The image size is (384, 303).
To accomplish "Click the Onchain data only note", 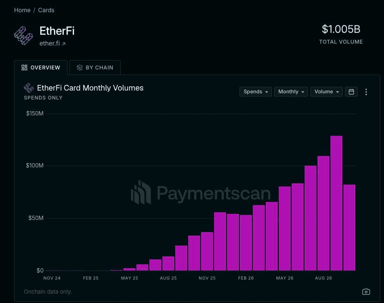I will (48, 292).
